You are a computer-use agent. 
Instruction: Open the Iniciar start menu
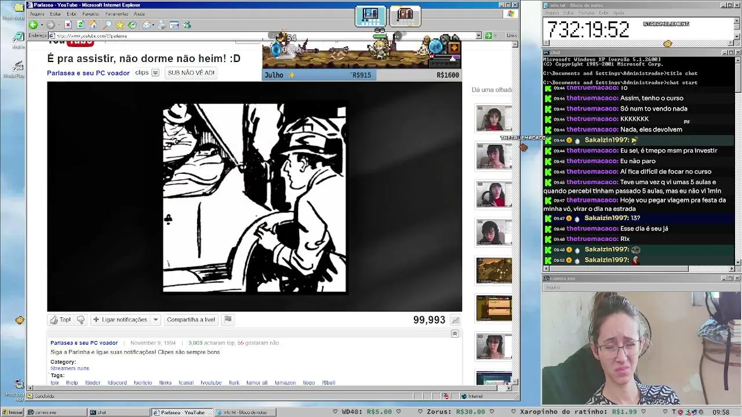(13, 412)
